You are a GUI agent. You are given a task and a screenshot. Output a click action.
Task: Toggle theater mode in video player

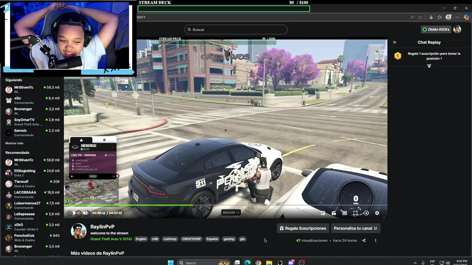point(344,213)
